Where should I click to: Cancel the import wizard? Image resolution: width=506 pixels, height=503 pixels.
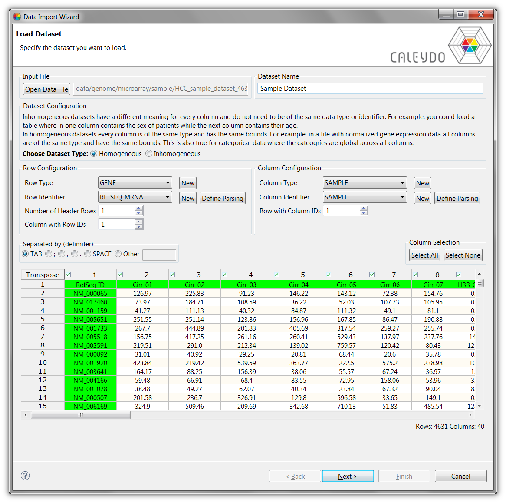pos(460,476)
